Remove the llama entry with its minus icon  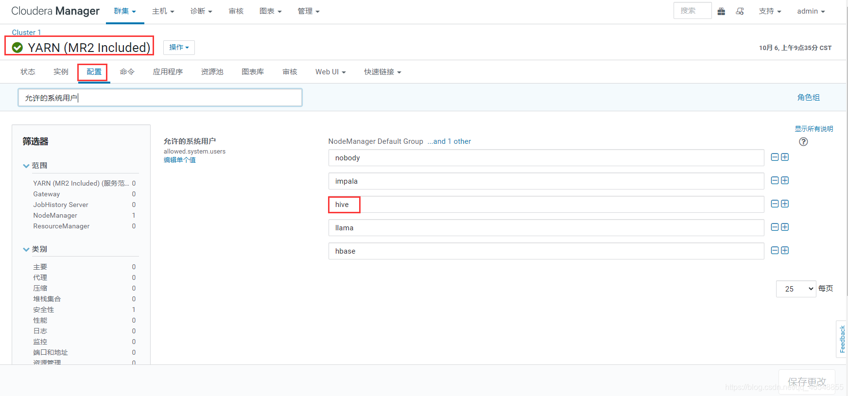point(775,227)
